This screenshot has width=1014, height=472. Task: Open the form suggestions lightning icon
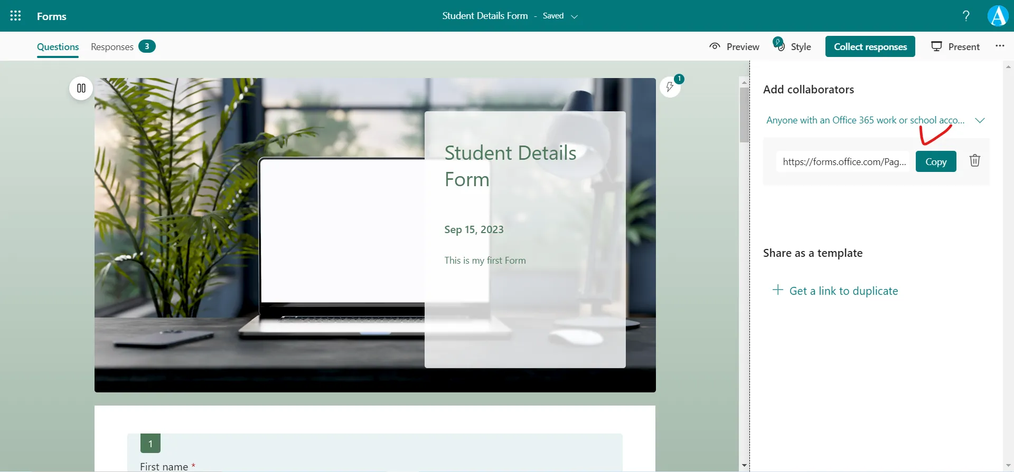670,87
